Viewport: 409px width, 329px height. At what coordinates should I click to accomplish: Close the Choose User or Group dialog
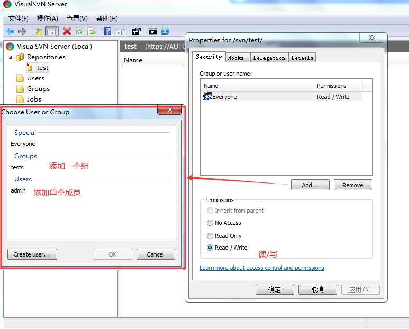169,109
